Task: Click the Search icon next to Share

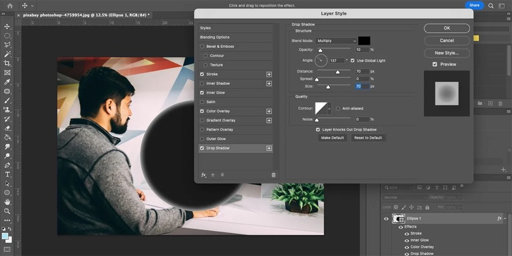Action: click(x=491, y=6)
